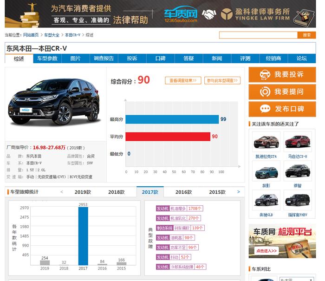Viewport: 325px width, 281px height.
Task: Click the blue 2017 bar in chart
Action: pos(83,236)
